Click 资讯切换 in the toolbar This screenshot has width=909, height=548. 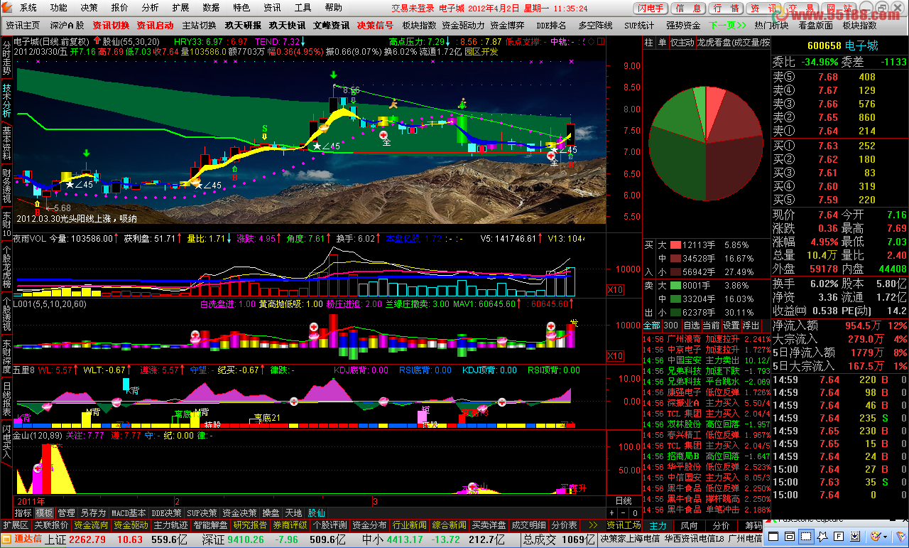coord(111,26)
